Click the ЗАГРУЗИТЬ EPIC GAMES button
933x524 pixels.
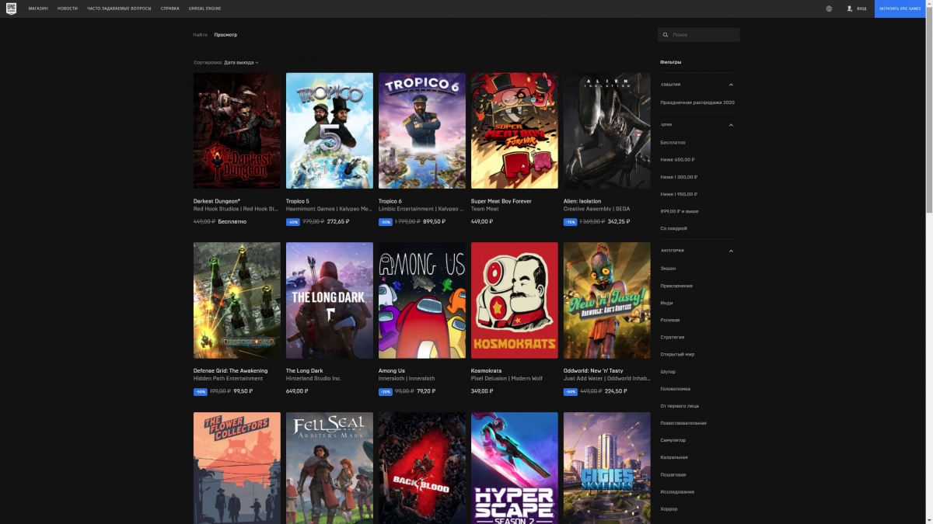coord(902,9)
